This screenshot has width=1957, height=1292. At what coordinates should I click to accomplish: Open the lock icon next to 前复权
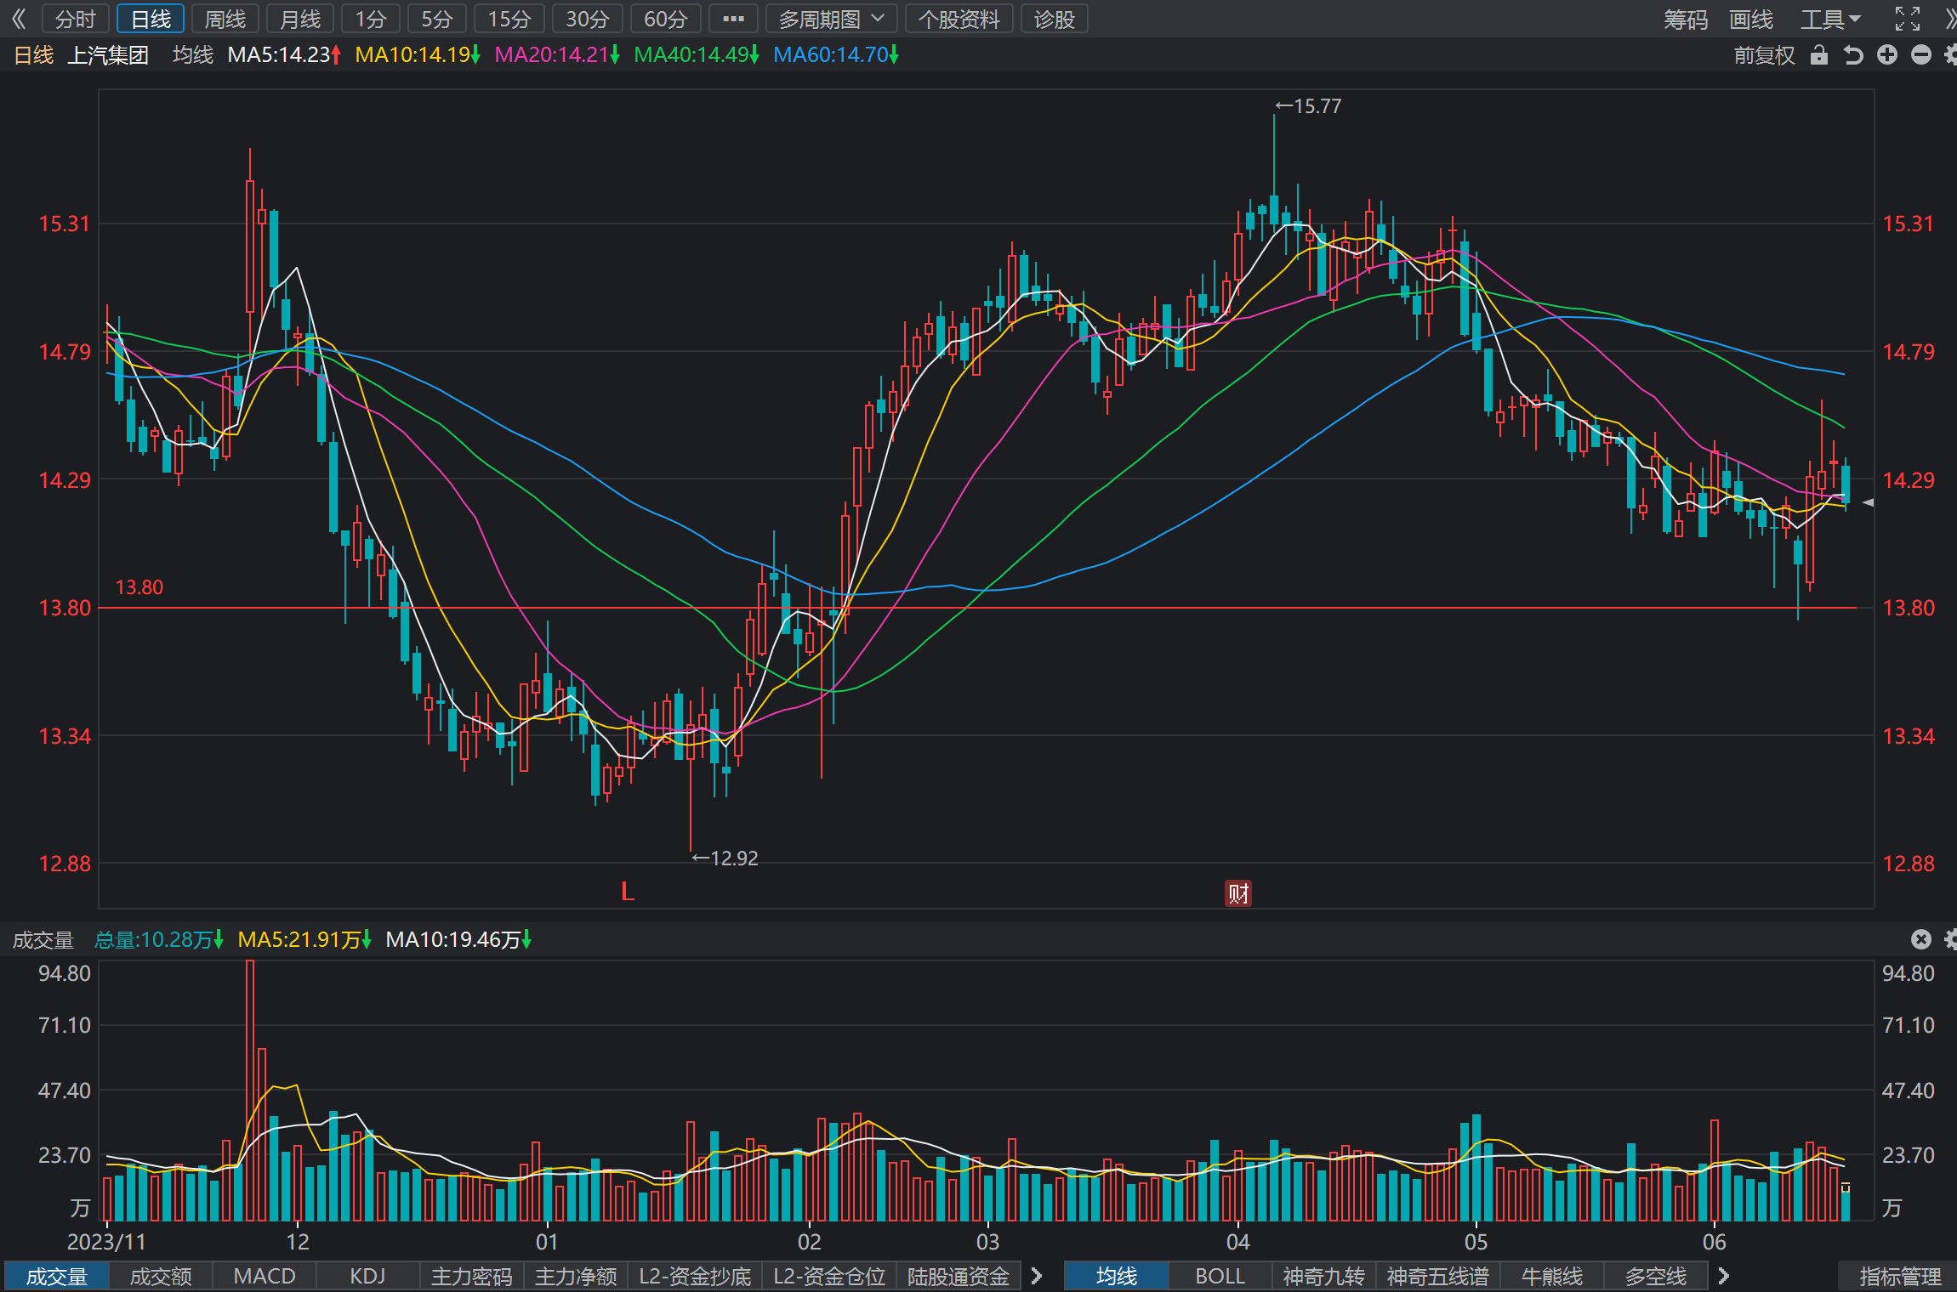tap(1819, 55)
